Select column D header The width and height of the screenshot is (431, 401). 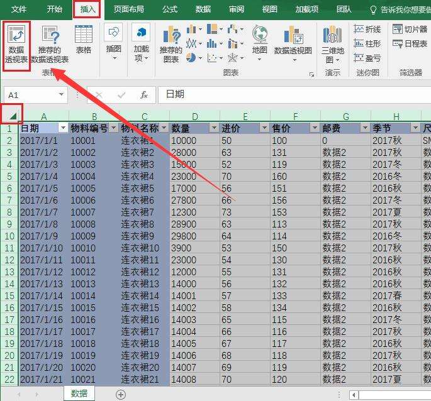tap(195, 116)
